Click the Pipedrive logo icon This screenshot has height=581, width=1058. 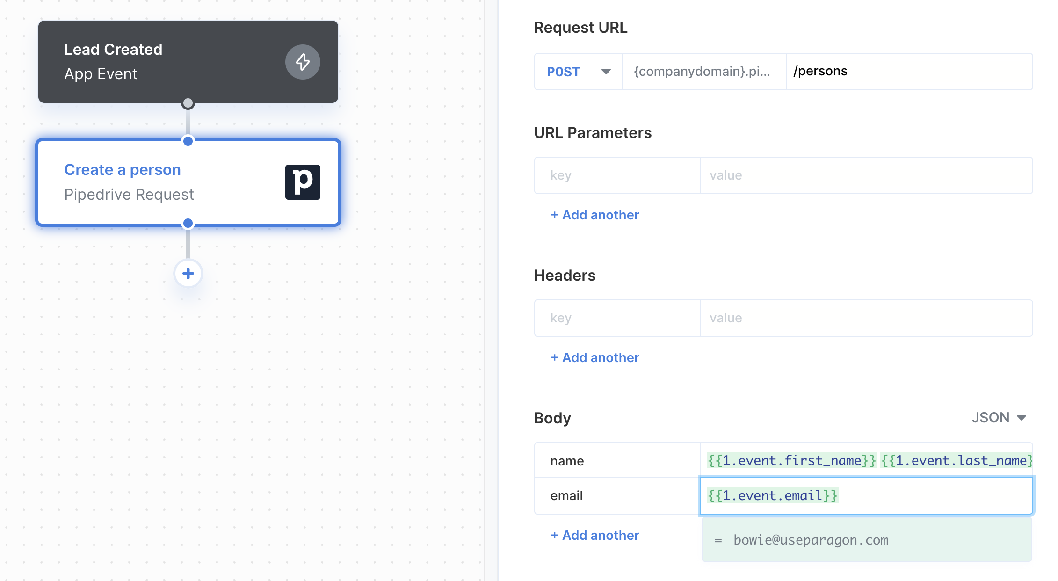coord(303,182)
